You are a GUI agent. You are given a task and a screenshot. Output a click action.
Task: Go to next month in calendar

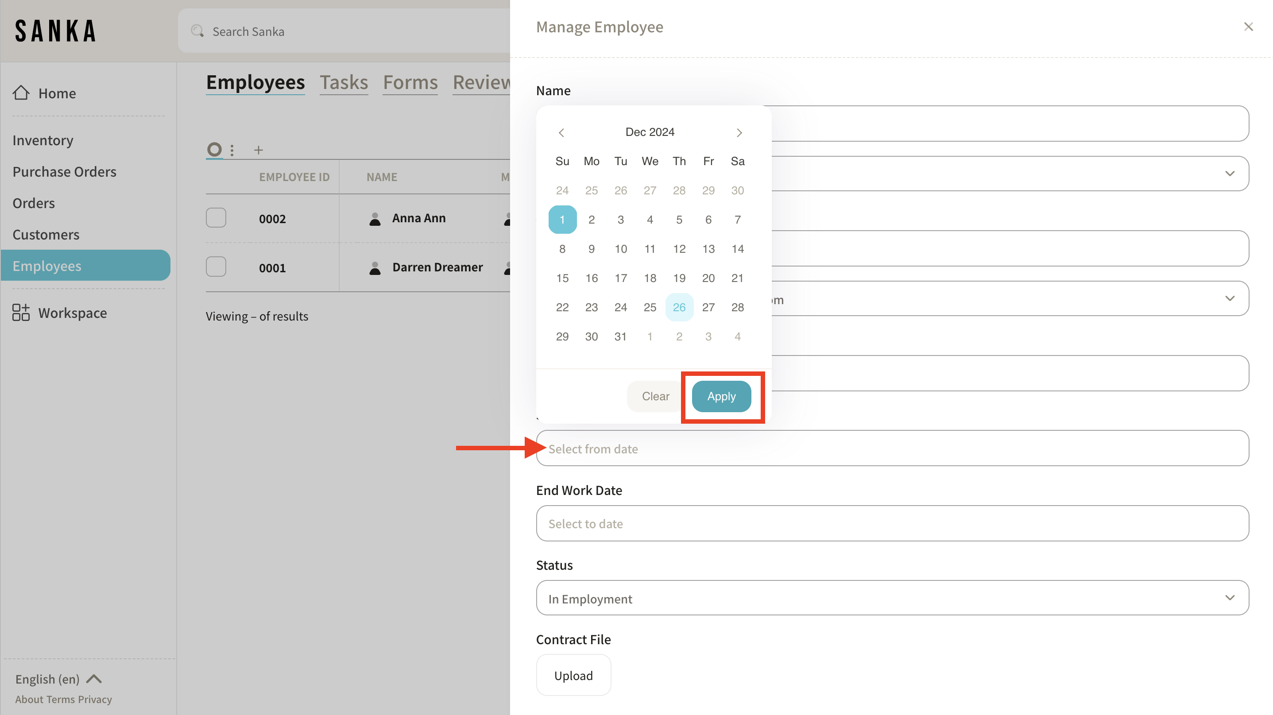(x=739, y=132)
